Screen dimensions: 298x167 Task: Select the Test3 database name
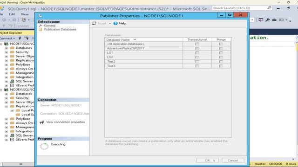[x=111, y=66]
